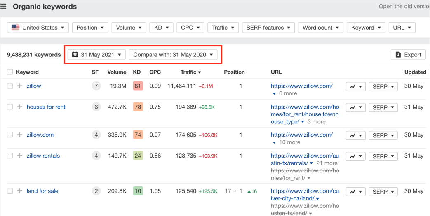Sort by the Traffic column header
430x216 pixels.
190,72
